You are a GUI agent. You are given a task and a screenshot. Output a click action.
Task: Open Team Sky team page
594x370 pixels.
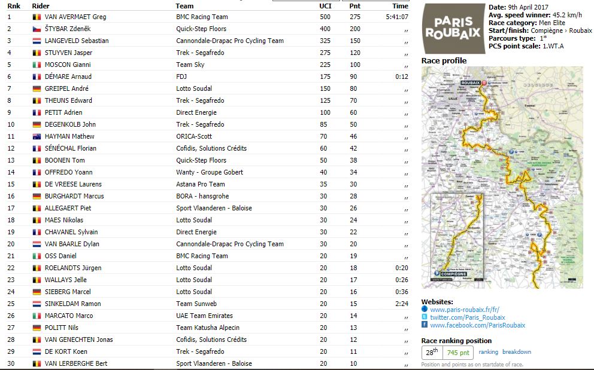[x=190, y=65]
